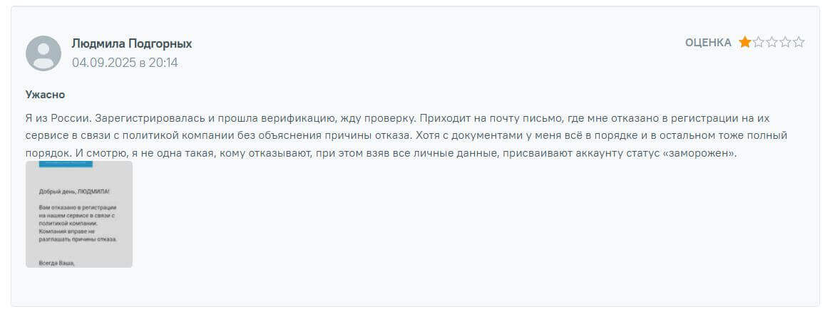
Task: Click the fourth empty rating star
Action: (x=786, y=43)
